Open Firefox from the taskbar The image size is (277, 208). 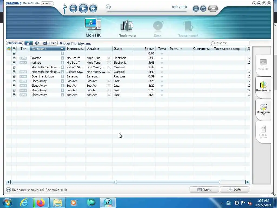41,203
